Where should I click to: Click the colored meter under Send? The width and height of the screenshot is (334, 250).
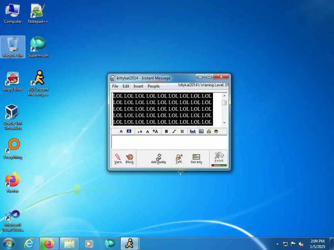pyautogui.click(x=219, y=165)
